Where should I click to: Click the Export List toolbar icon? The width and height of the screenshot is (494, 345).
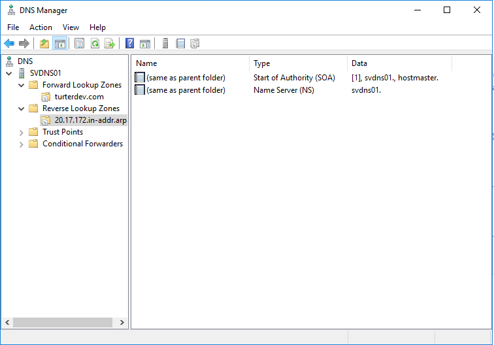click(x=110, y=44)
